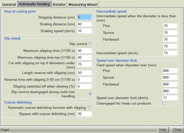Click the Intermediate speed (dm/s) field

pos(170,53)
